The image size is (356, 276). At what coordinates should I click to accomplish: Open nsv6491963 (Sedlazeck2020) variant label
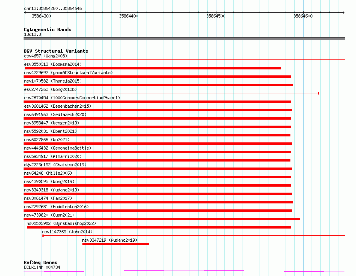pos(55,114)
